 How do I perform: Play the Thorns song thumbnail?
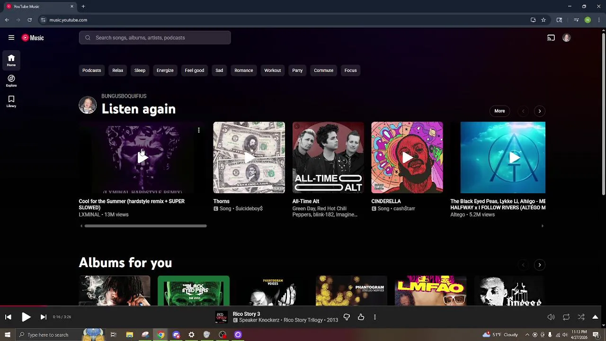tap(249, 158)
